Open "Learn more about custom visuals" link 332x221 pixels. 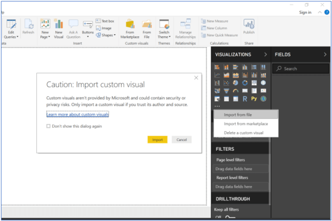click(x=78, y=114)
